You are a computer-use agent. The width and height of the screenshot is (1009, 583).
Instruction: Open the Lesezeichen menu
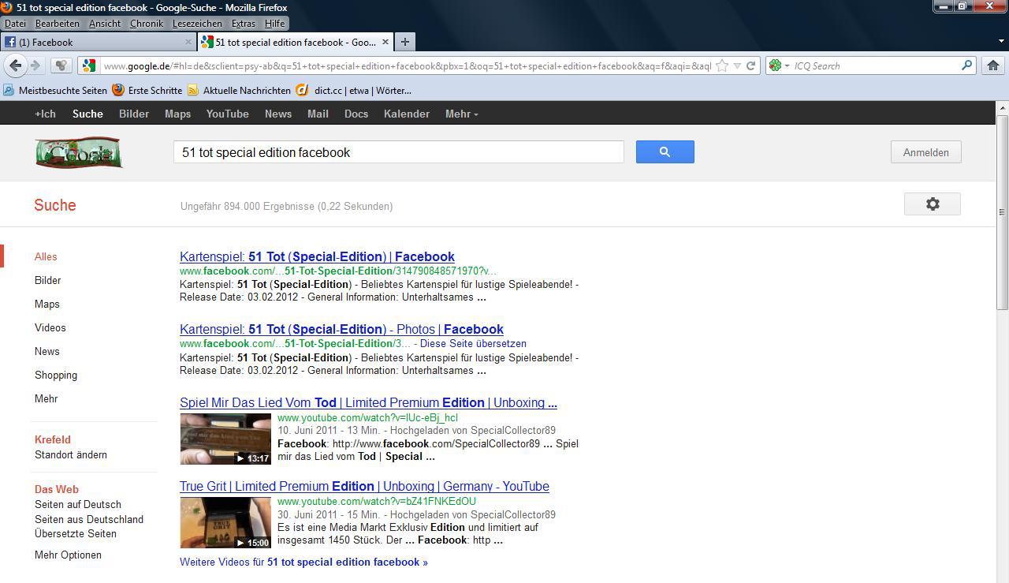tap(197, 24)
